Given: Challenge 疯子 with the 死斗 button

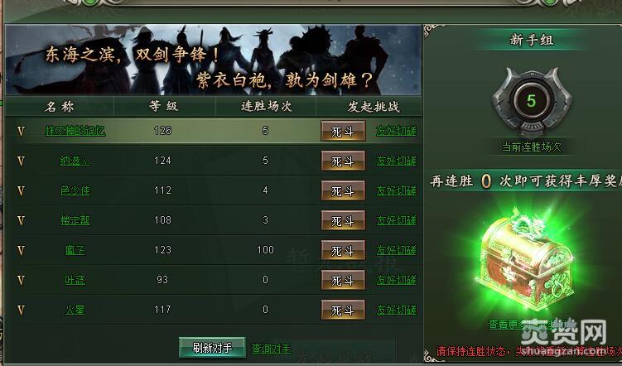Looking at the screenshot, I should (343, 250).
